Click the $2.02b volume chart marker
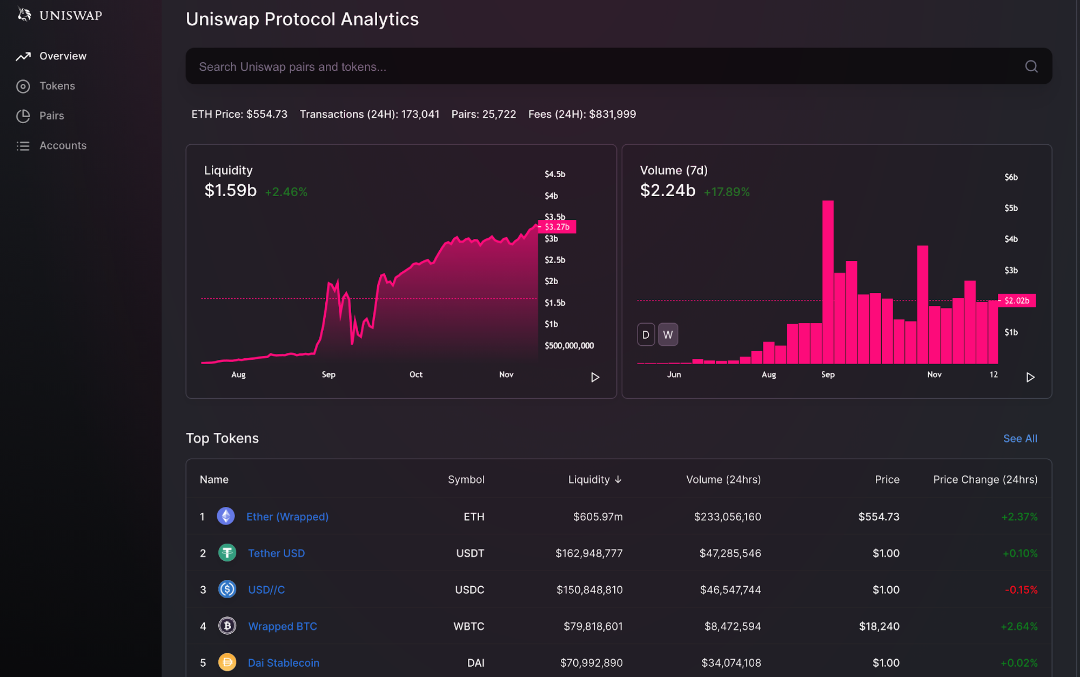Image resolution: width=1080 pixels, height=677 pixels. [1017, 300]
